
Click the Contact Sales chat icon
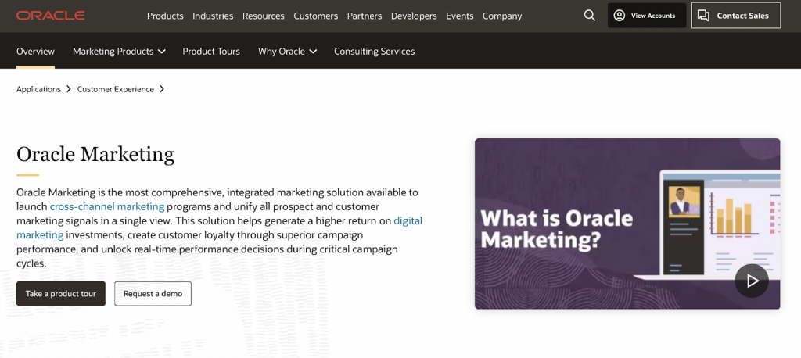coord(704,16)
